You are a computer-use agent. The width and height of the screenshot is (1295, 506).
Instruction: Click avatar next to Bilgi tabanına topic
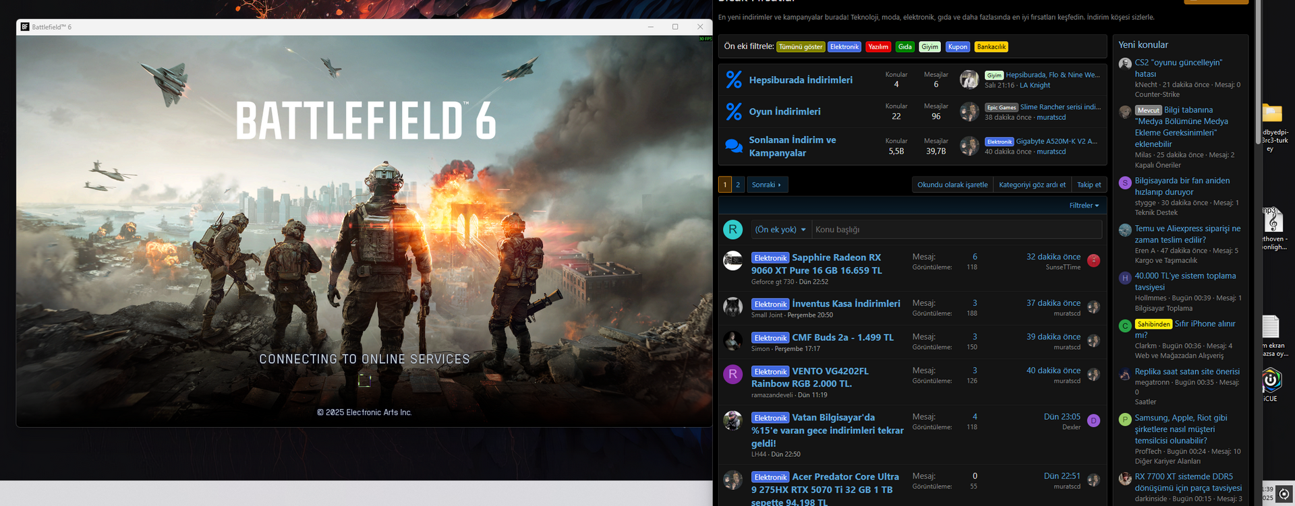coord(1125,112)
